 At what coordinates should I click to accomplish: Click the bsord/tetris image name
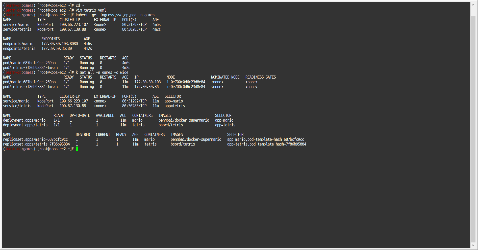[170, 125]
